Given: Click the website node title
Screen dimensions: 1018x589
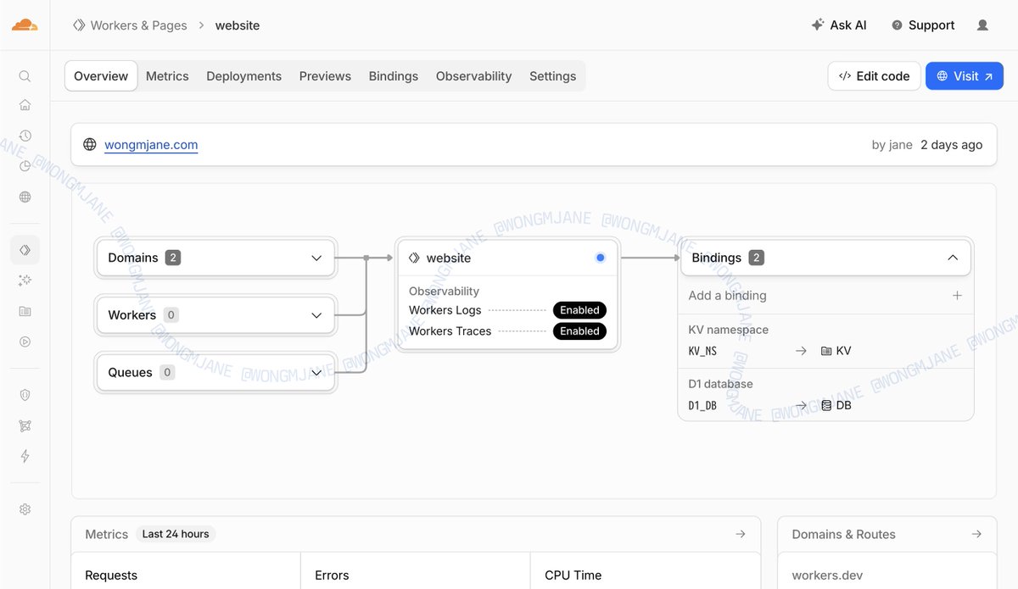Looking at the screenshot, I should [x=449, y=258].
